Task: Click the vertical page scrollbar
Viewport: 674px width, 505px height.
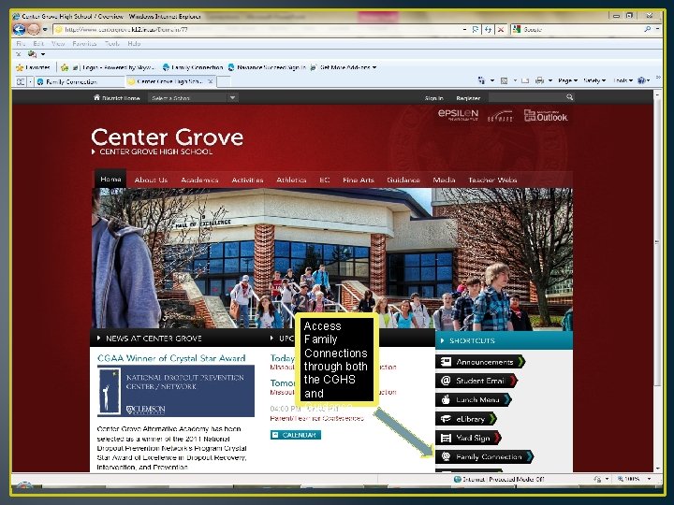Action: click(657, 281)
